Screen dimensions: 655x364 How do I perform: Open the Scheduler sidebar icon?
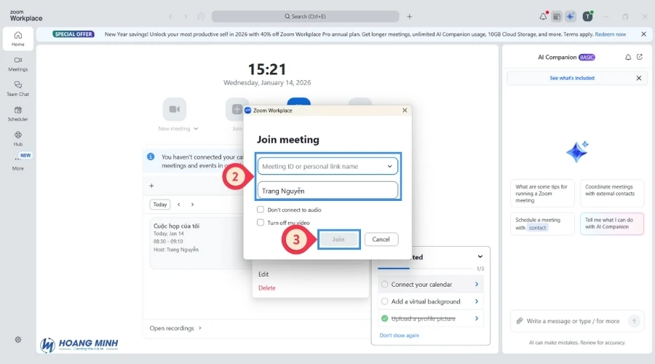pyautogui.click(x=17, y=113)
